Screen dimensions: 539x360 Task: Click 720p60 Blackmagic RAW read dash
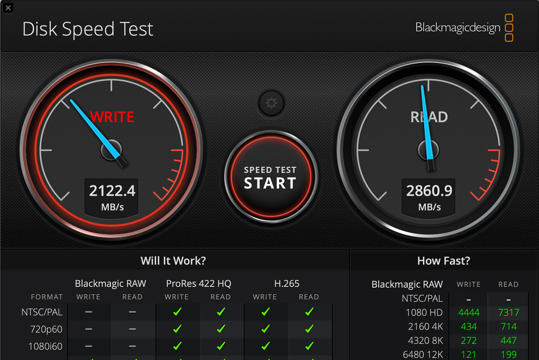[132, 329]
